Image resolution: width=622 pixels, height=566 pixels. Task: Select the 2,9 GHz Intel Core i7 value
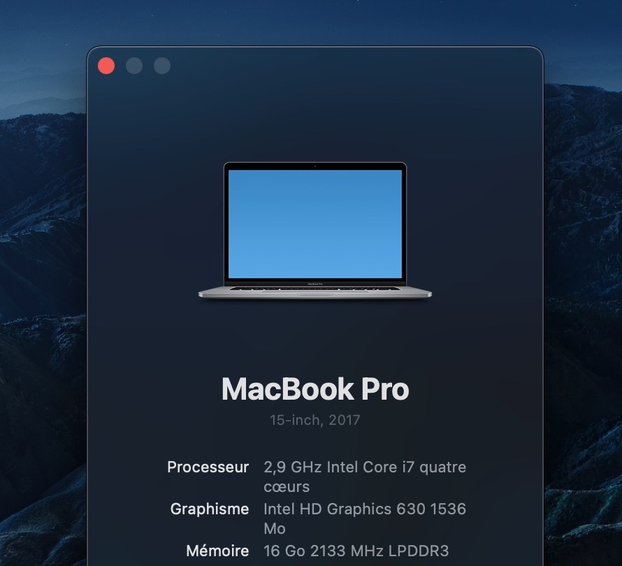pos(365,477)
